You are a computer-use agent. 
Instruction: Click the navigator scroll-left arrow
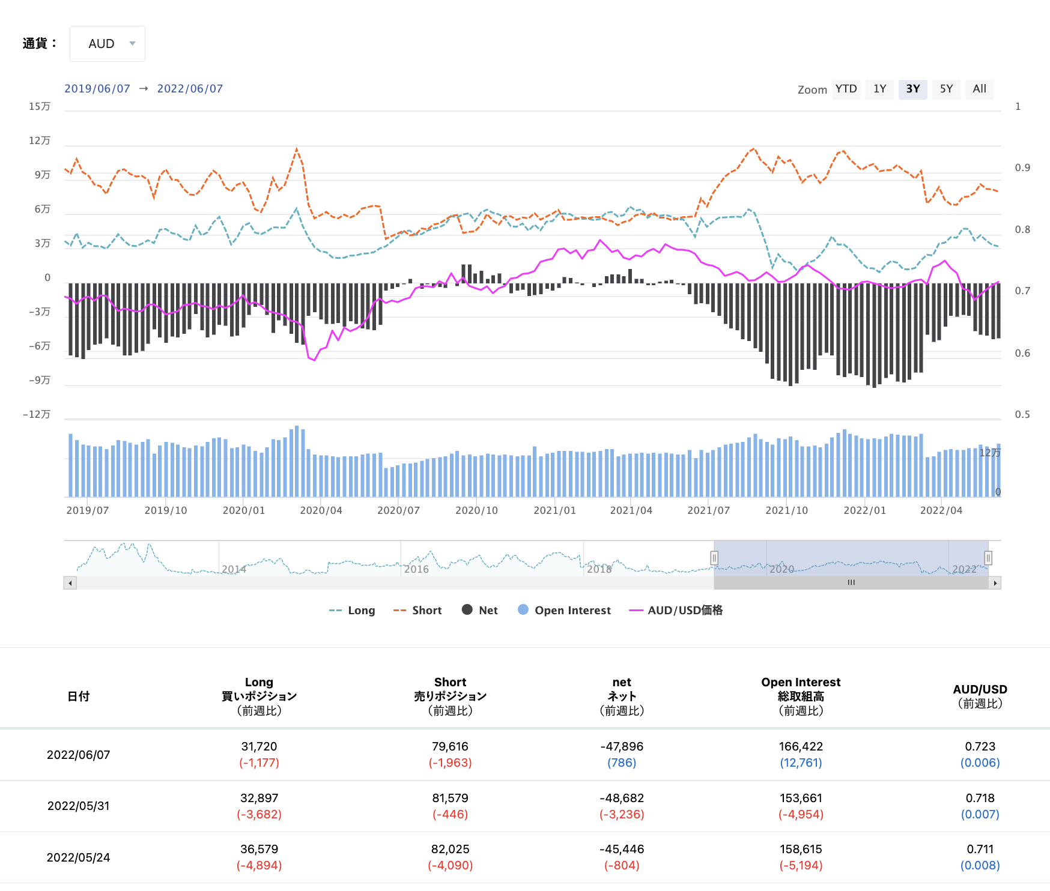[70, 583]
